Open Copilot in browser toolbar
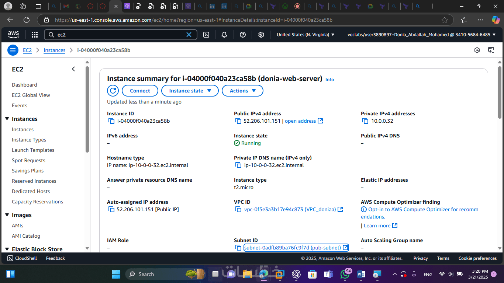Image resolution: width=504 pixels, height=283 pixels. click(x=496, y=20)
